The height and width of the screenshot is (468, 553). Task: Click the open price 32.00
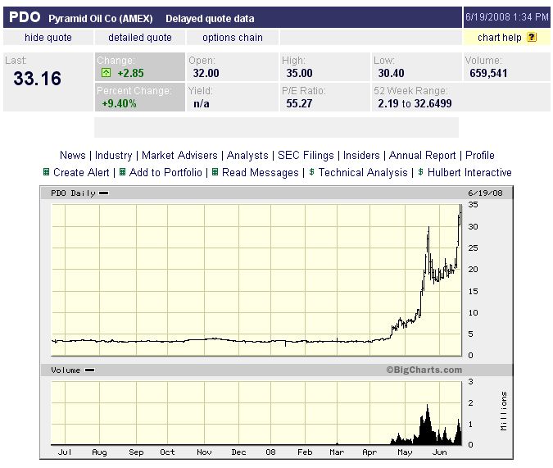[206, 73]
